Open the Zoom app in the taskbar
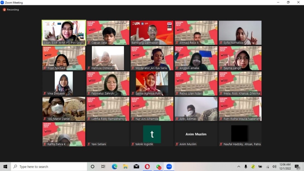 [x=169, y=166]
